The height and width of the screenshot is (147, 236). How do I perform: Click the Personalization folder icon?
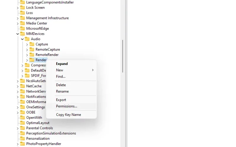tap(22, 138)
